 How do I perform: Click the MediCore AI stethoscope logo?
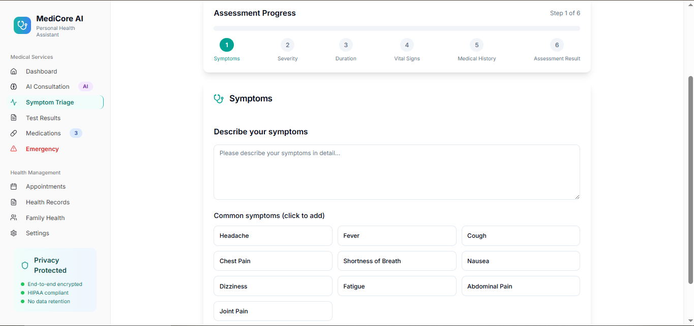coord(22,25)
